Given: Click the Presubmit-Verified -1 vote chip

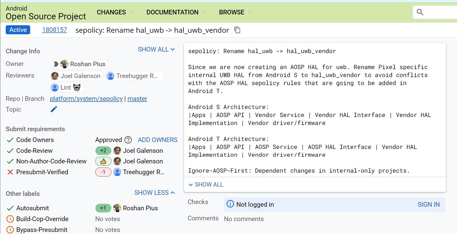Looking at the screenshot, I should click(103, 172).
